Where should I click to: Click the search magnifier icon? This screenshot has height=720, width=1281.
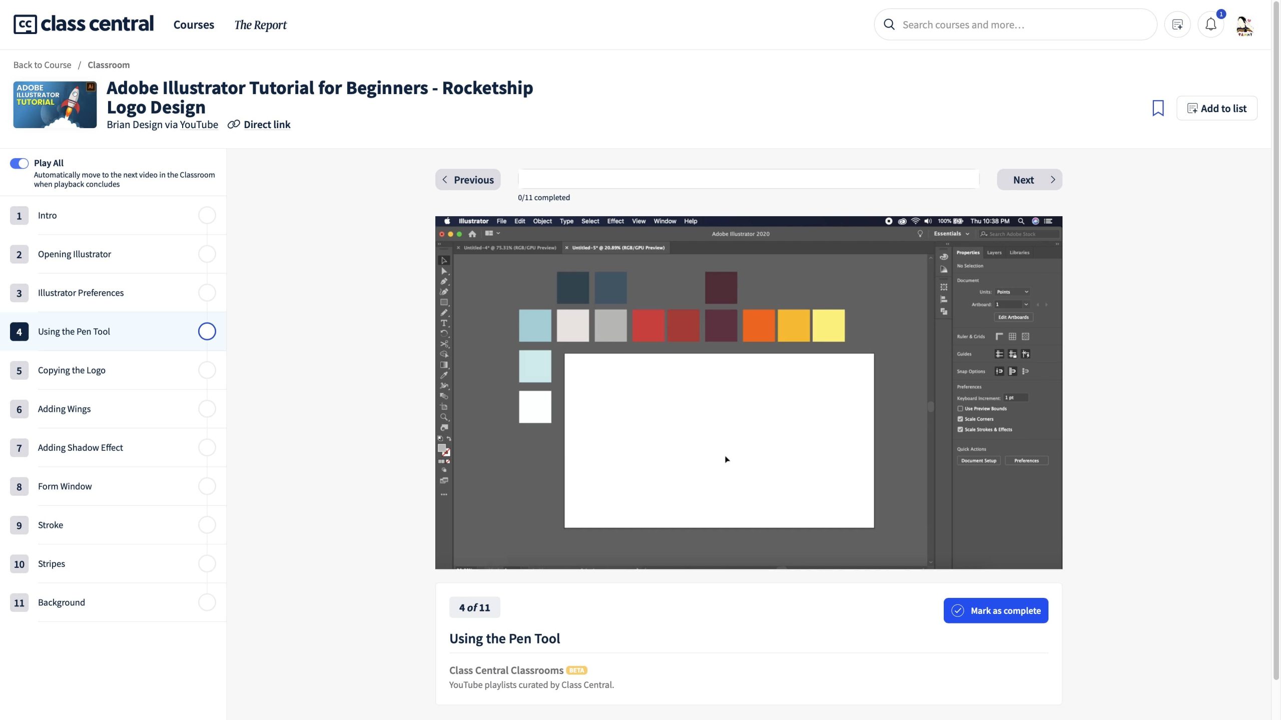point(889,25)
